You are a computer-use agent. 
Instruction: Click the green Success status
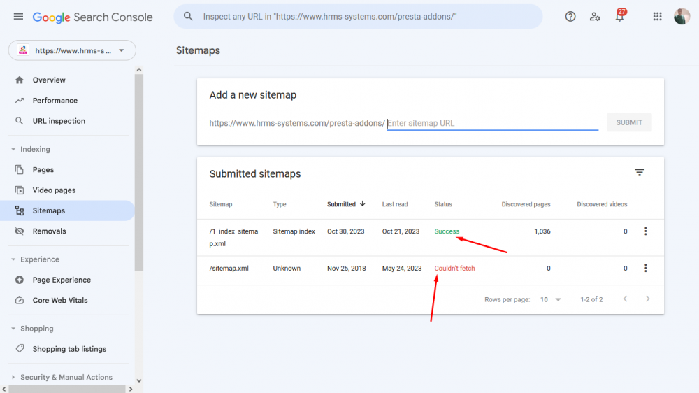(447, 231)
